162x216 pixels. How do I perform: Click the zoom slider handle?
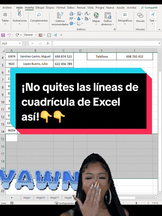[136, 203]
